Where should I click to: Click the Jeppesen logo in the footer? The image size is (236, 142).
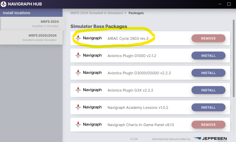tap(210, 139)
